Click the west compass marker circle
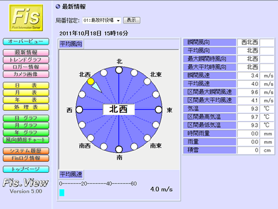 point(80,110)
